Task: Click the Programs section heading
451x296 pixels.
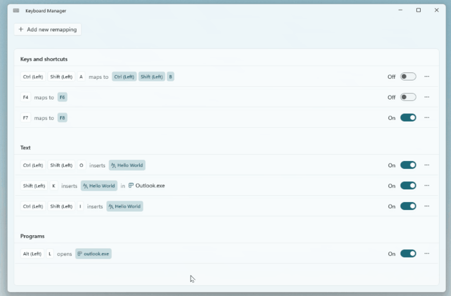Action: click(32, 236)
